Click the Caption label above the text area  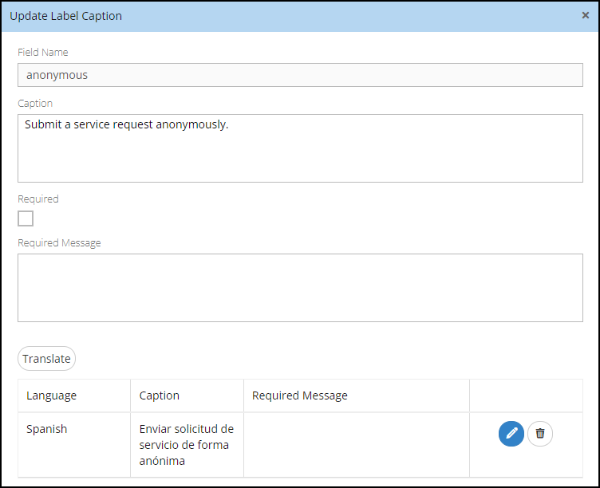click(x=35, y=103)
